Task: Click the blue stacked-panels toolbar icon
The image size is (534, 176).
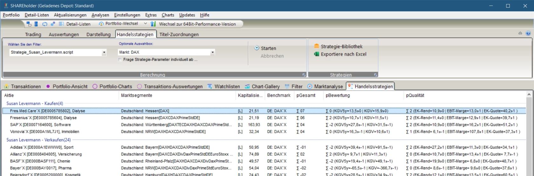Action: coord(36,24)
